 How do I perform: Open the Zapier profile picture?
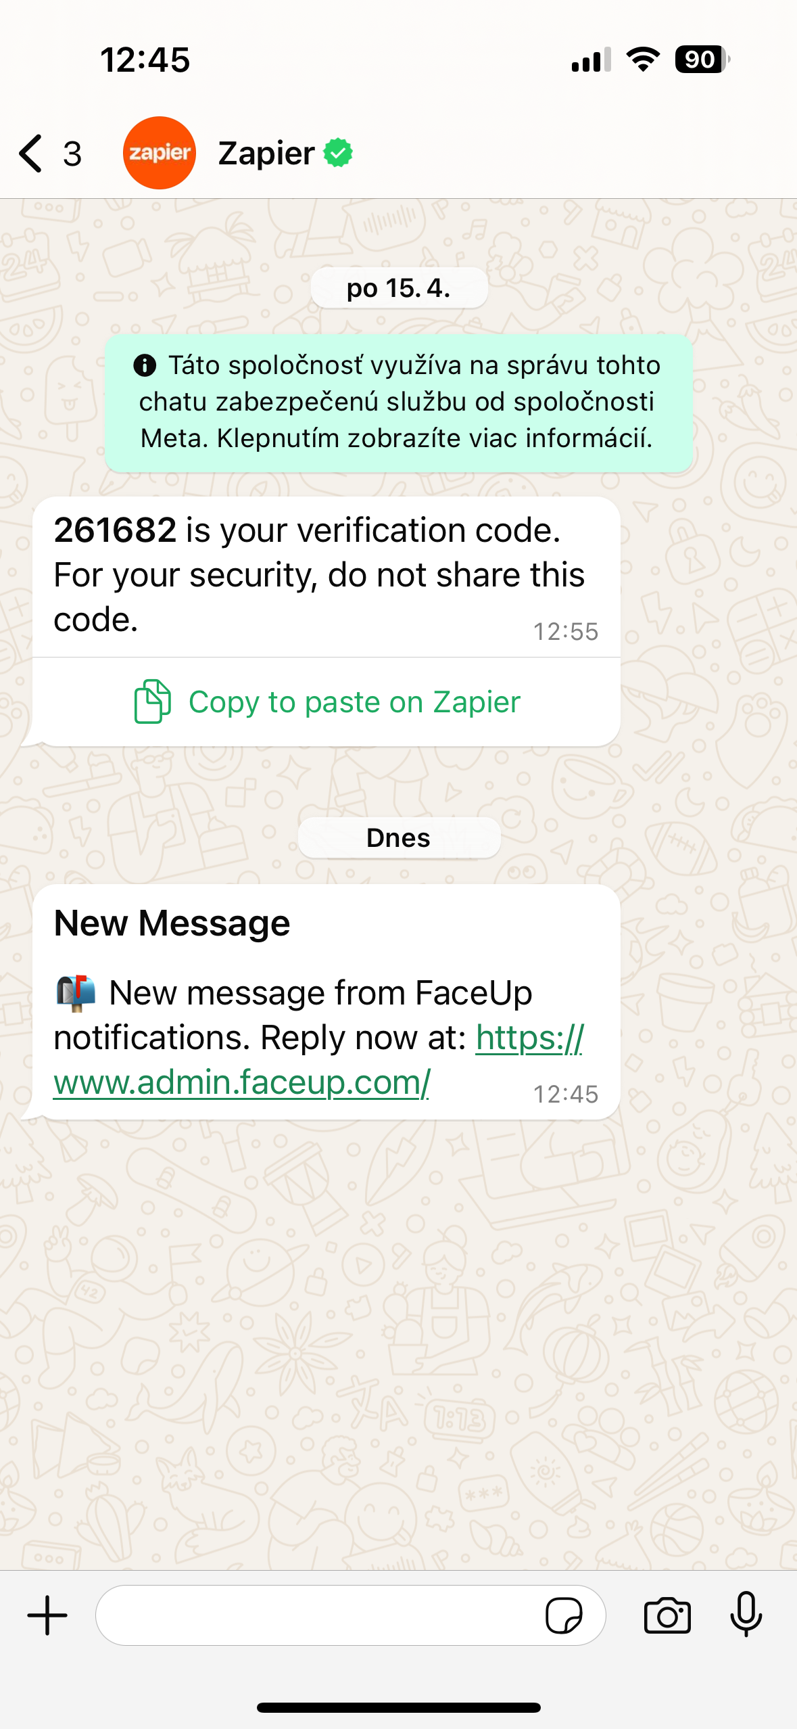(160, 153)
